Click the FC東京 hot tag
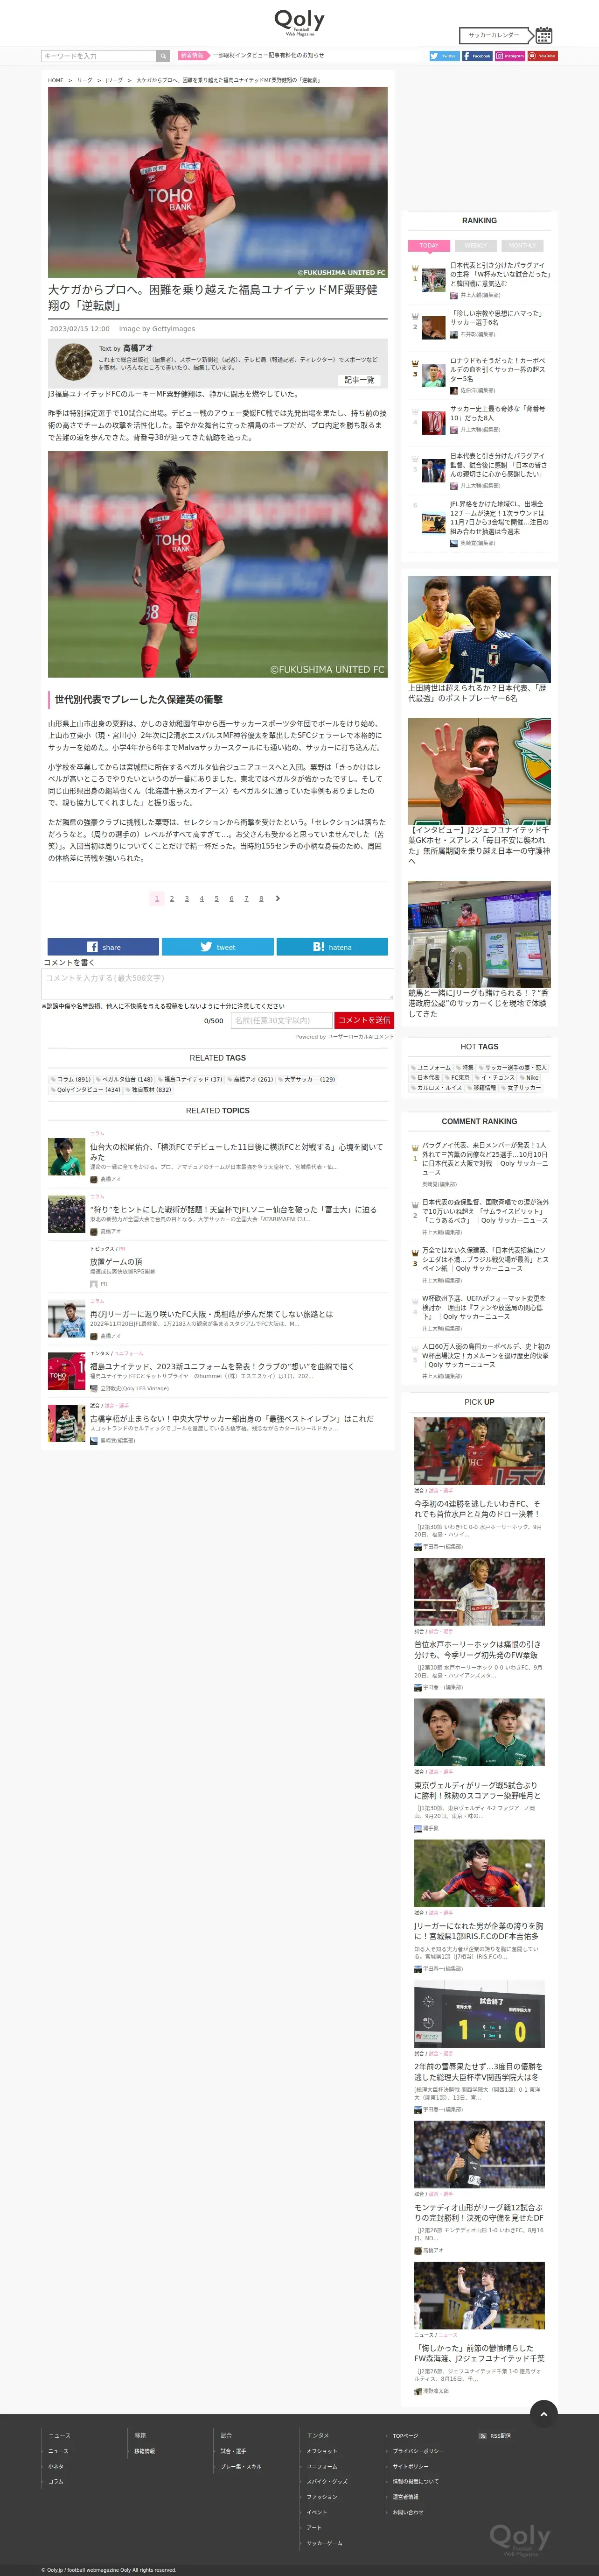This screenshot has height=2576, width=599. tap(458, 1078)
